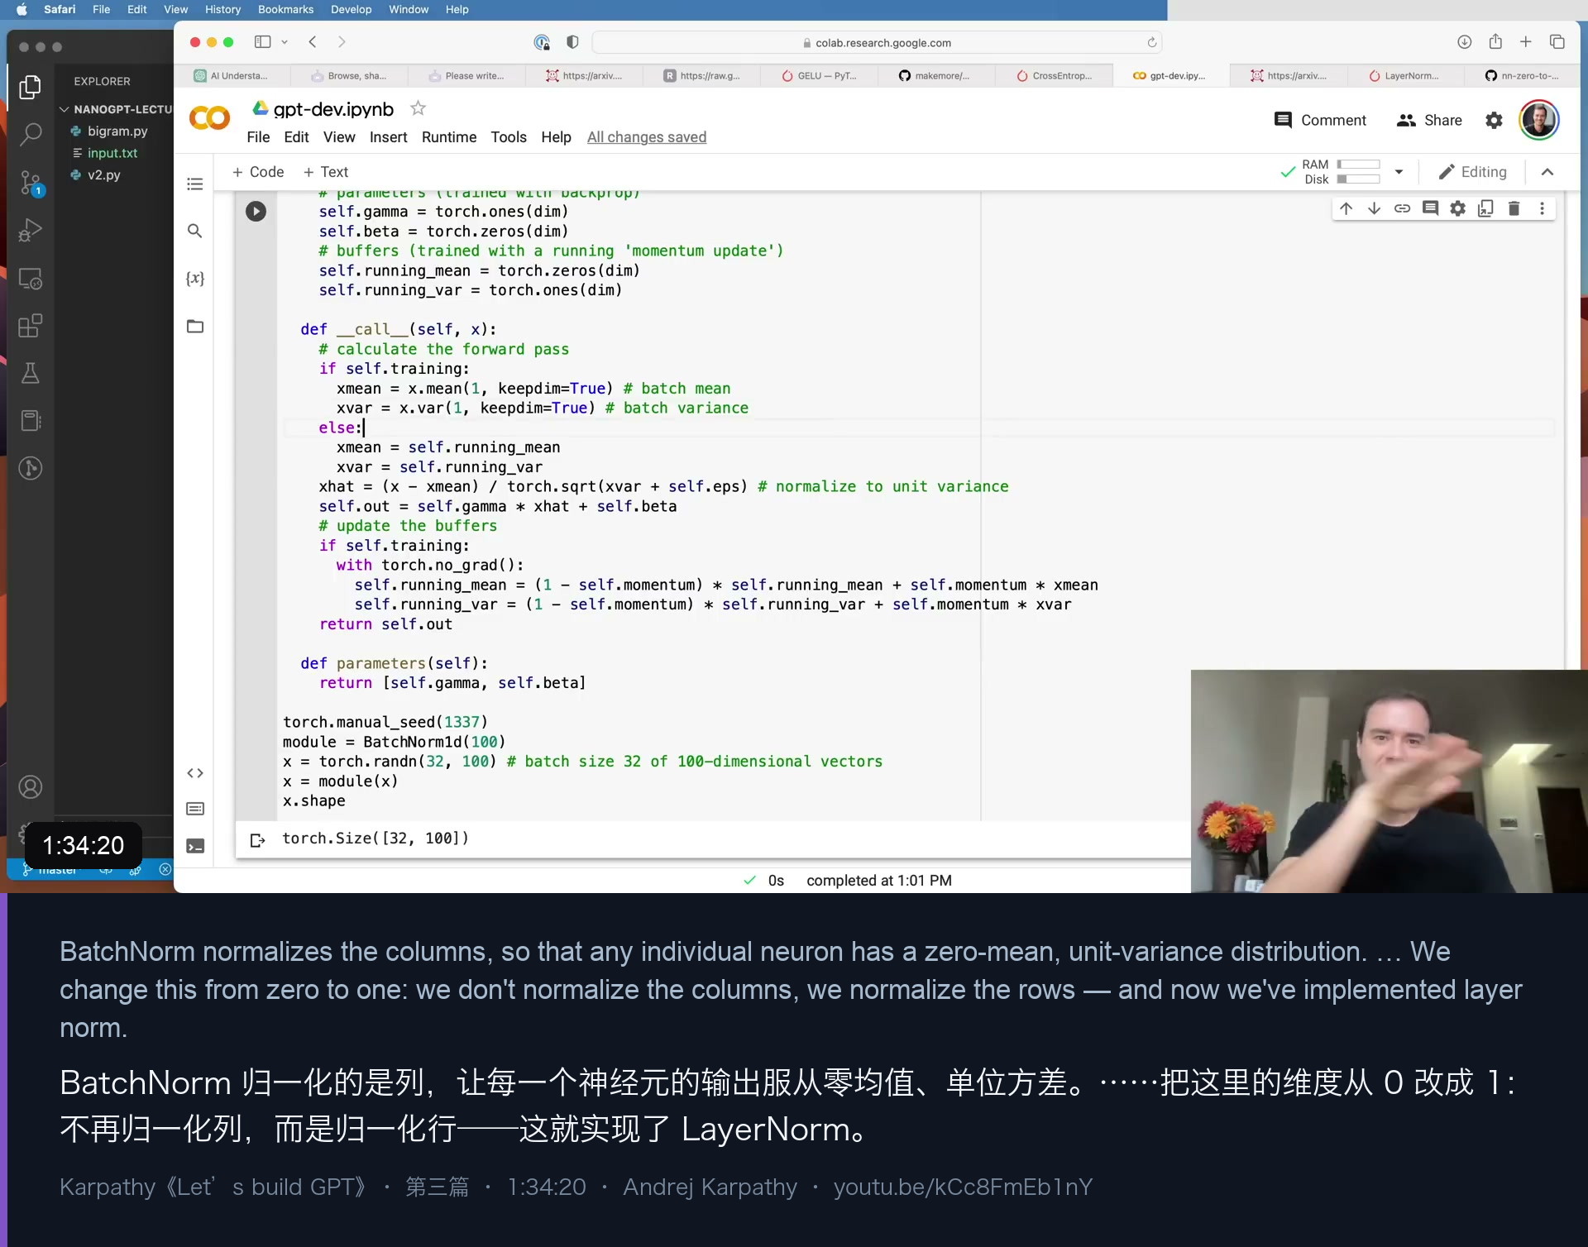Add a new Text cell

tap(326, 172)
